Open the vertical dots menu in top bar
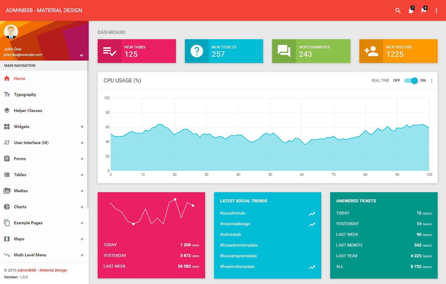This screenshot has height=284, width=446. pos(436,10)
